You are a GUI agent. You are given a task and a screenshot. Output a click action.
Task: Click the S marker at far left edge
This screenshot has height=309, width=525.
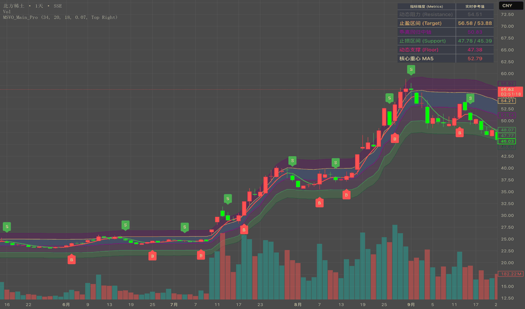point(7,227)
